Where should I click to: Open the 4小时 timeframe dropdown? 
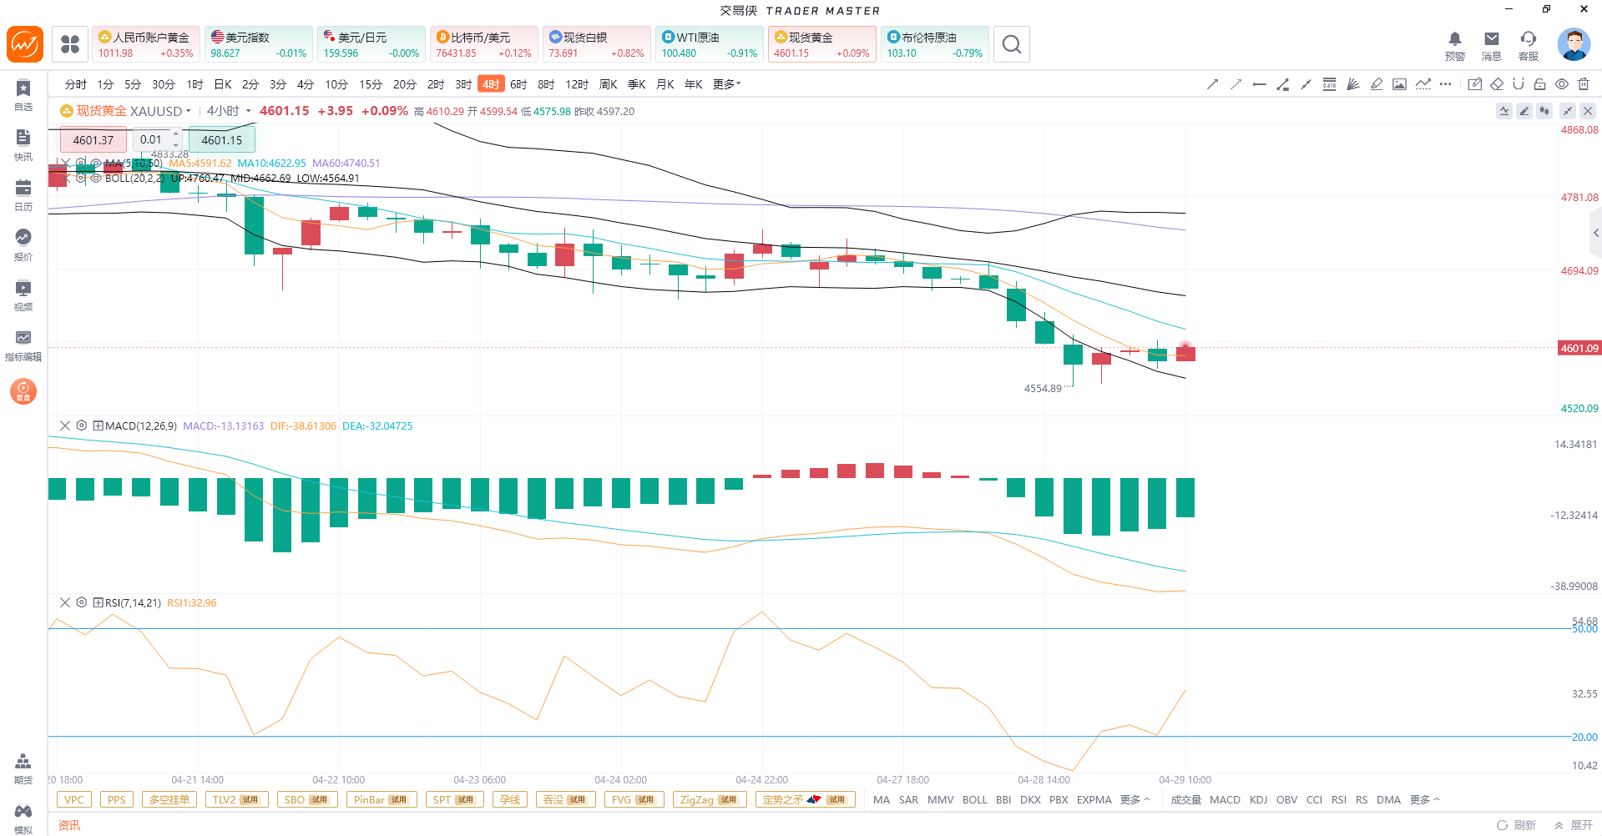tap(248, 111)
